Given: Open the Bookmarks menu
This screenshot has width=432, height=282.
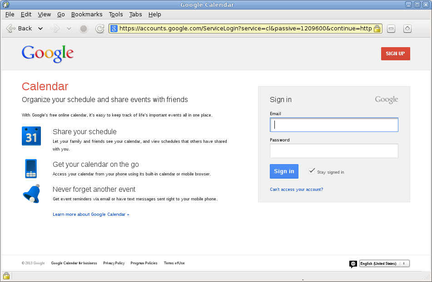Looking at the screenshot, I should coord(87,15).
